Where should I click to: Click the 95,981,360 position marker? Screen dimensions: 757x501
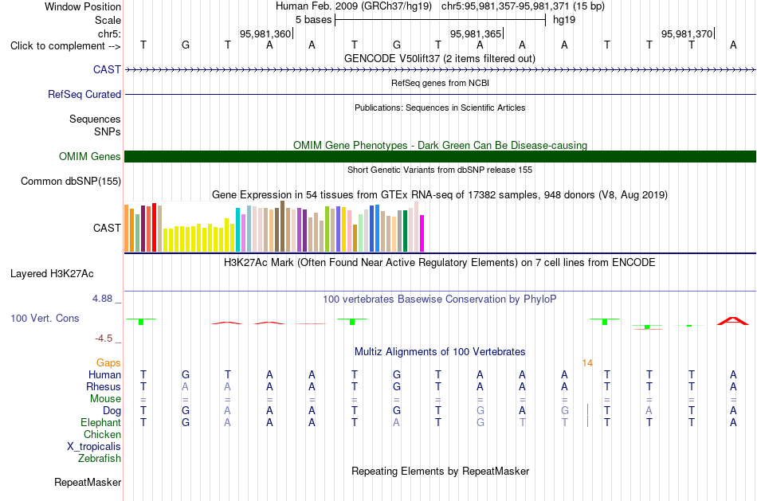(x=265, y=33)
